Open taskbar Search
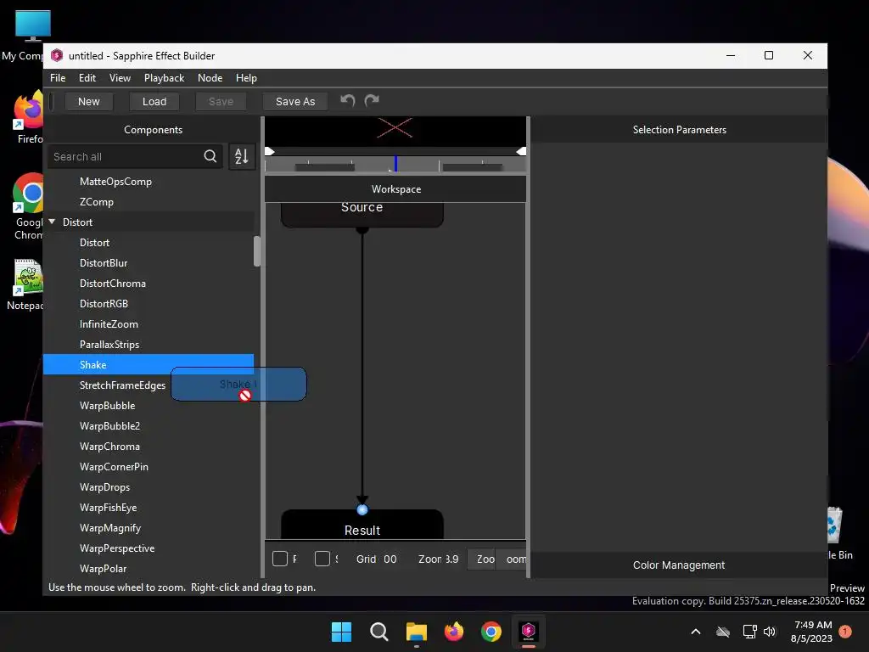The width and height of the screenshot is (869, 652). point(379,632)
